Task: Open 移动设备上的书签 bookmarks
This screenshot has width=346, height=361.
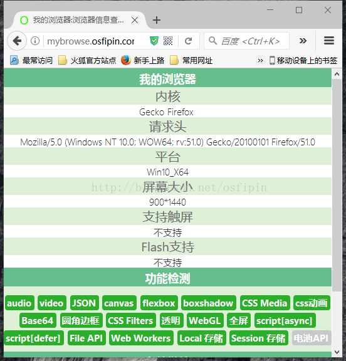Action: tap(303, 61)
